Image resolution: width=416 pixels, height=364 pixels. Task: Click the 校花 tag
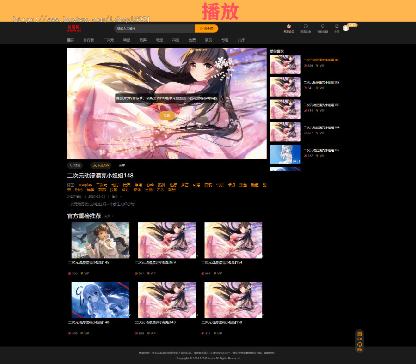(137, 190)
